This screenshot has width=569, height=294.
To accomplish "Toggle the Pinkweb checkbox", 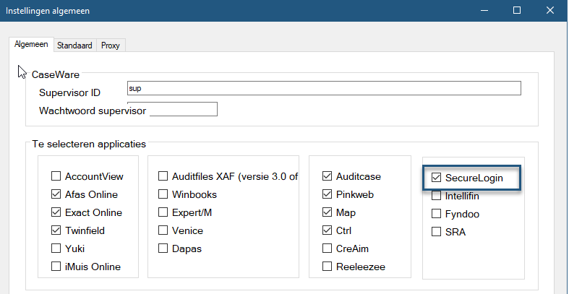I will 327,194.
